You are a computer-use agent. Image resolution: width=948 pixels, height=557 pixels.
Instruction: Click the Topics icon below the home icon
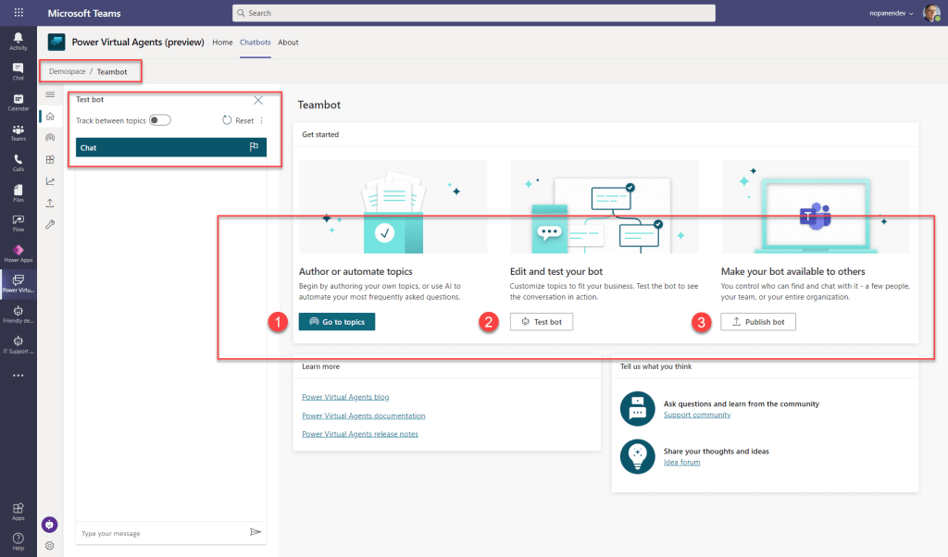pyautogui.click(x=50, y=137)
